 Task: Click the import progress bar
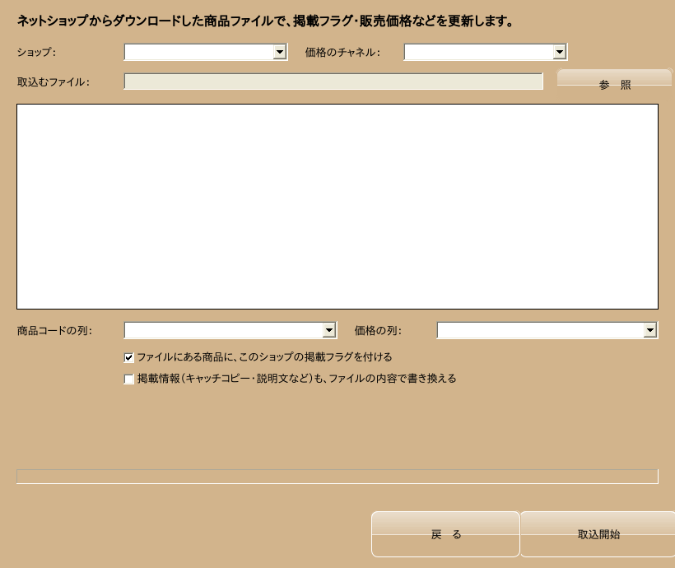tap(337, 477)
